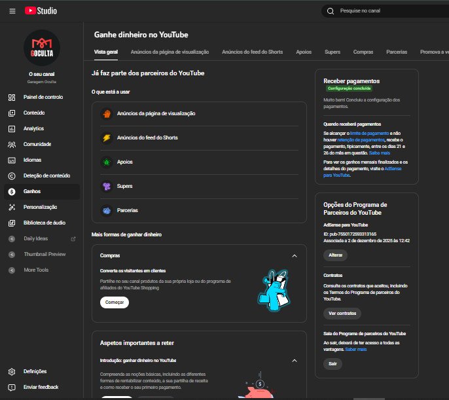Open the Analytics sidebar label
Image resolution: width=449 pixels, height=400 pixels.
(34, 129)
